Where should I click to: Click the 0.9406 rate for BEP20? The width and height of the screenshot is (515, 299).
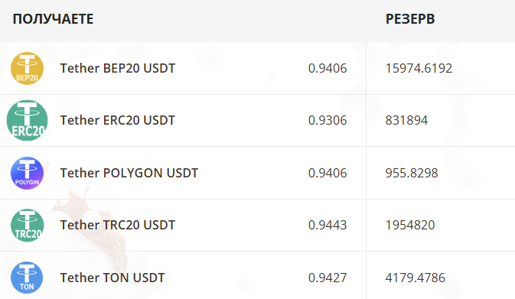[328, 68]
